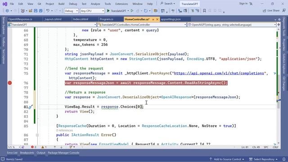This screenshot has width=288, height=162.
Task: Click Sign in at top right
Action: (x=243, y=4)
